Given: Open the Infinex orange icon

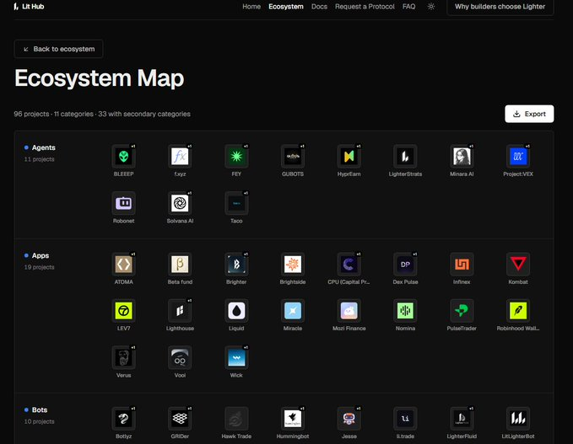Looking at the screenshot, I should pyautogui.click(x=462, y=265).
